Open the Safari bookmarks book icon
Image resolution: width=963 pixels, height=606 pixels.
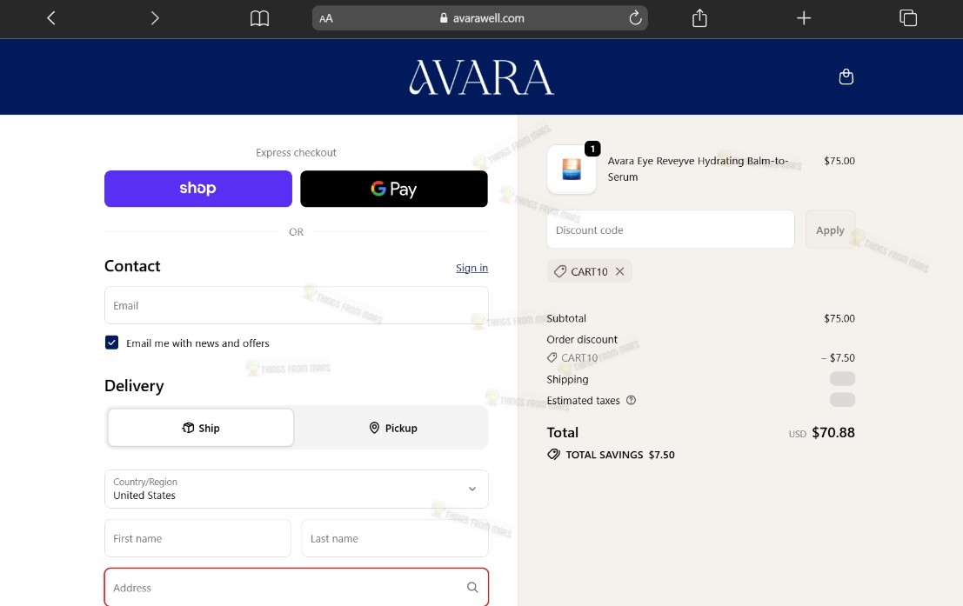pyautogui.click(x=260, y=18)
